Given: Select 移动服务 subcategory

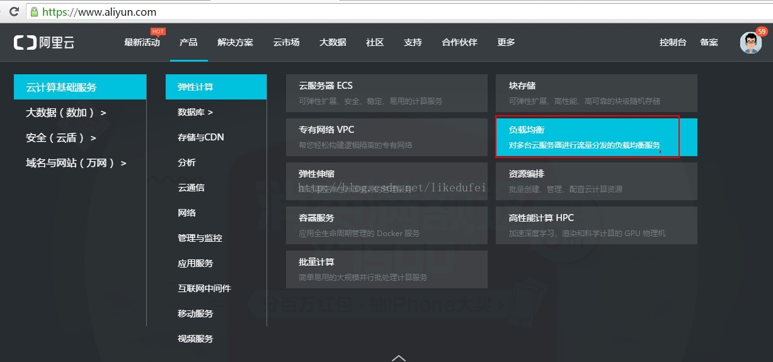Looking at the screenshot, I should click(x=195, y=314).
